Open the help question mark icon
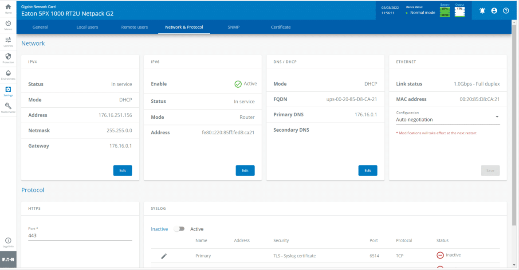519x270 pixels. [506, 11]
